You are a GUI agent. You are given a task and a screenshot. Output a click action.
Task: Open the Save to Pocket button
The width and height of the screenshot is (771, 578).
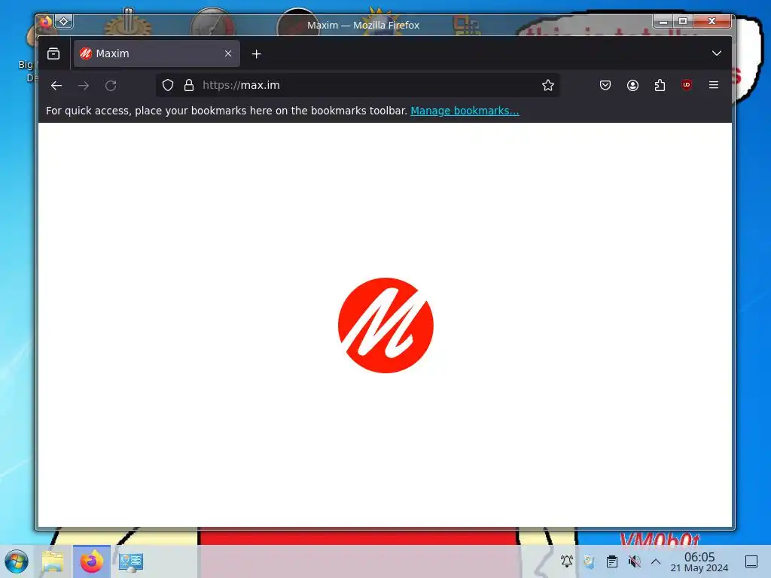pyautogui.click(x=605, y=85)
